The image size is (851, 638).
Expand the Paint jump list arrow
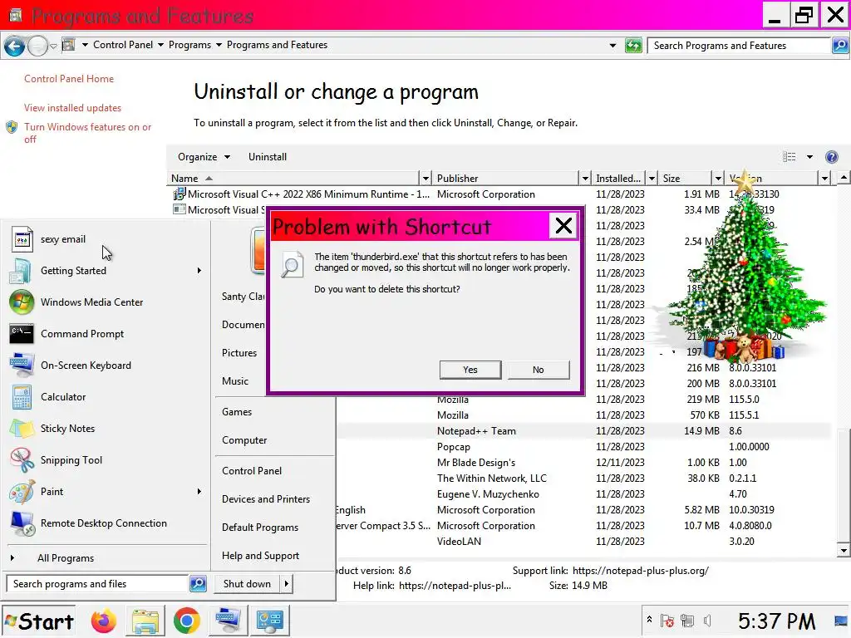click(x=199, y=492)
